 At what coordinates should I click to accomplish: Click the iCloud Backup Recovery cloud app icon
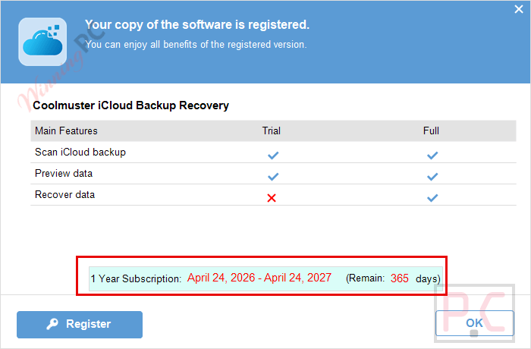[x=42, y=42]
